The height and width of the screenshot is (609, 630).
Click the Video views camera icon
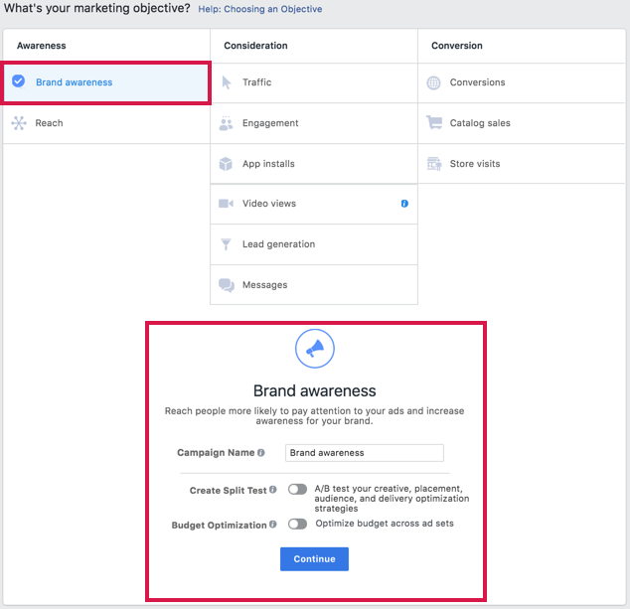[226, 204]
